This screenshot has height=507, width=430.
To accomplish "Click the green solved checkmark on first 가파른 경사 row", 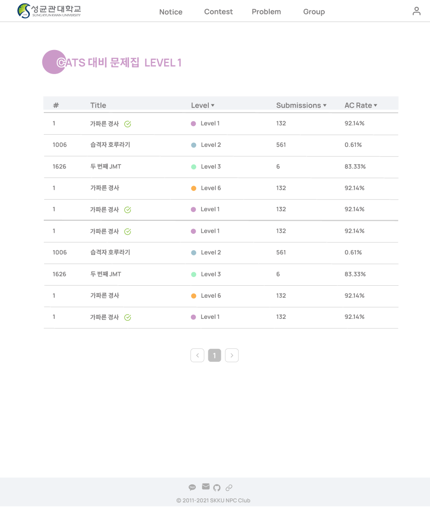I will (x=127, y=124).
